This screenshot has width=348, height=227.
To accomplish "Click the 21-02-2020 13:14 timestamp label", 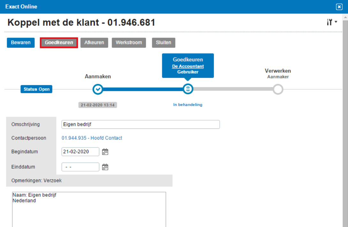I will click(x=98, y=105).
